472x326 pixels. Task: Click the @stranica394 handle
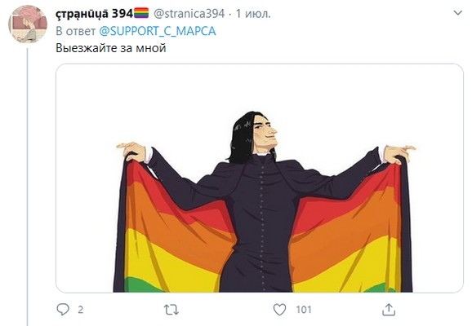coord(189,14)
